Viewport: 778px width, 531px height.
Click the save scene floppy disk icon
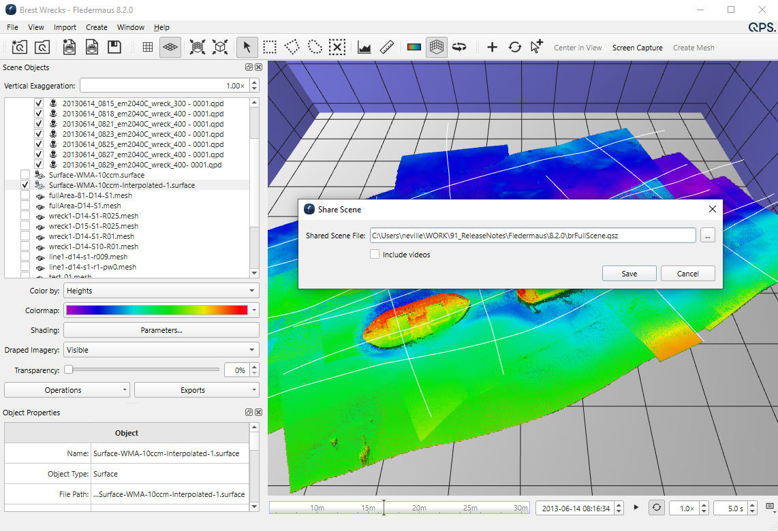(114, 47)
